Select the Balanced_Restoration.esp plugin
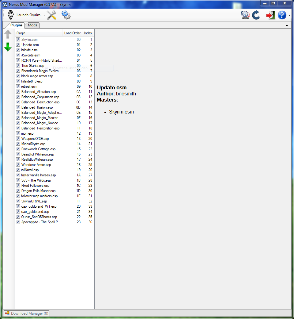The width and height of the screenshot is (294, 319). [x=54, y=128]
